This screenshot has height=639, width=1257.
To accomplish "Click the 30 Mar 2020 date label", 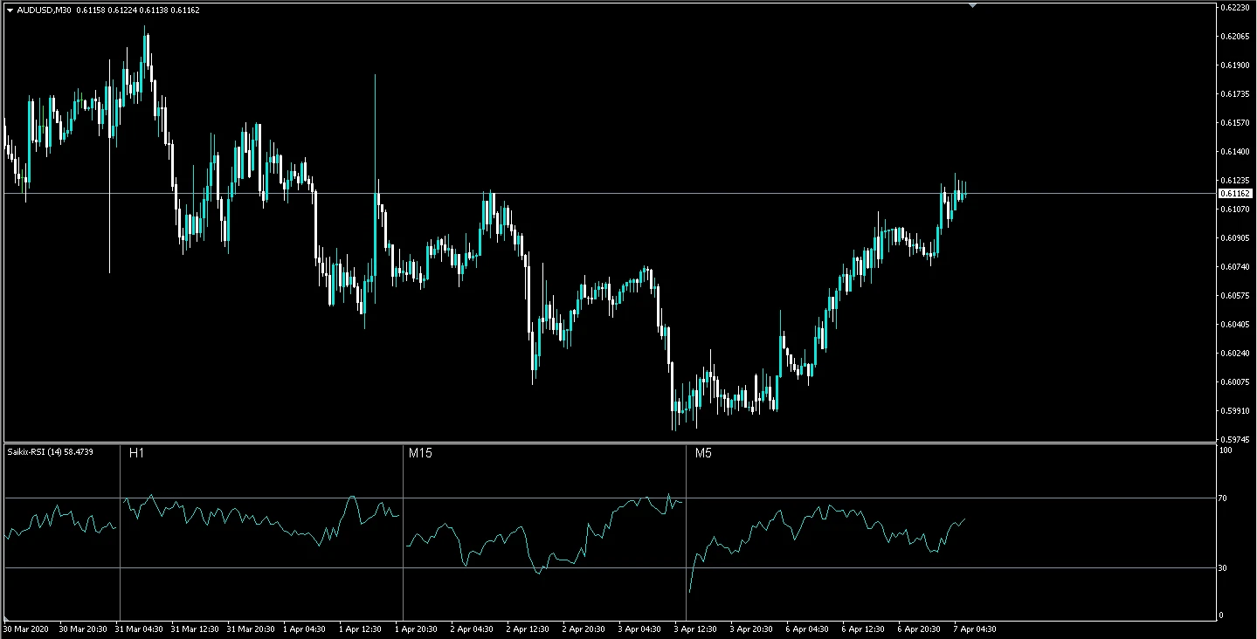I will (25, 629).
